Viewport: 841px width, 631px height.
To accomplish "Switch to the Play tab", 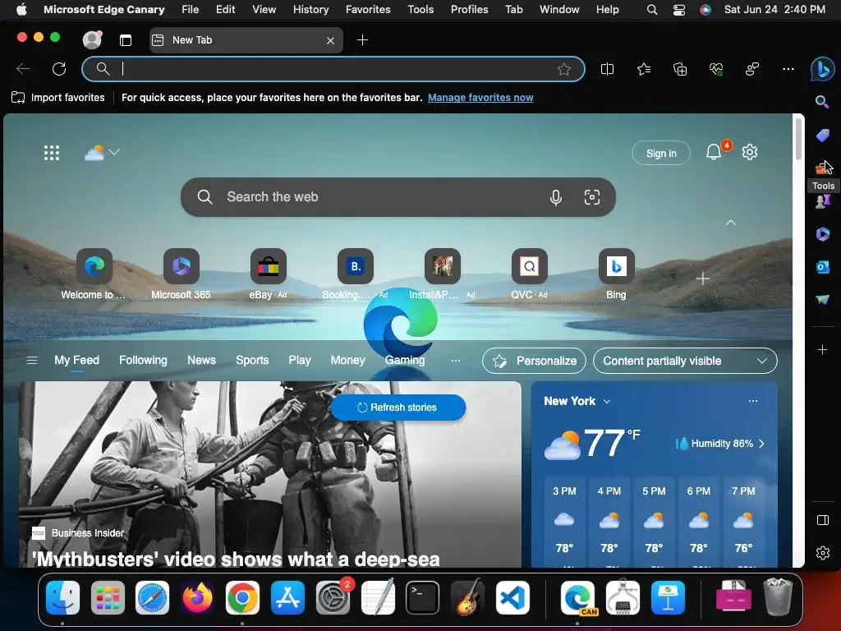I will click(299, 361).
